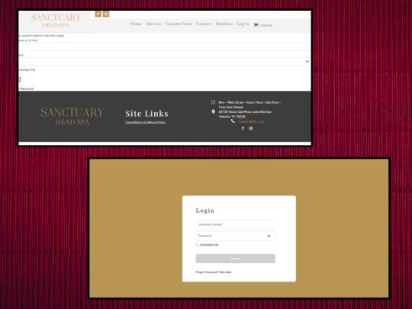Click the phone icon in the footer

click(233, 121)
